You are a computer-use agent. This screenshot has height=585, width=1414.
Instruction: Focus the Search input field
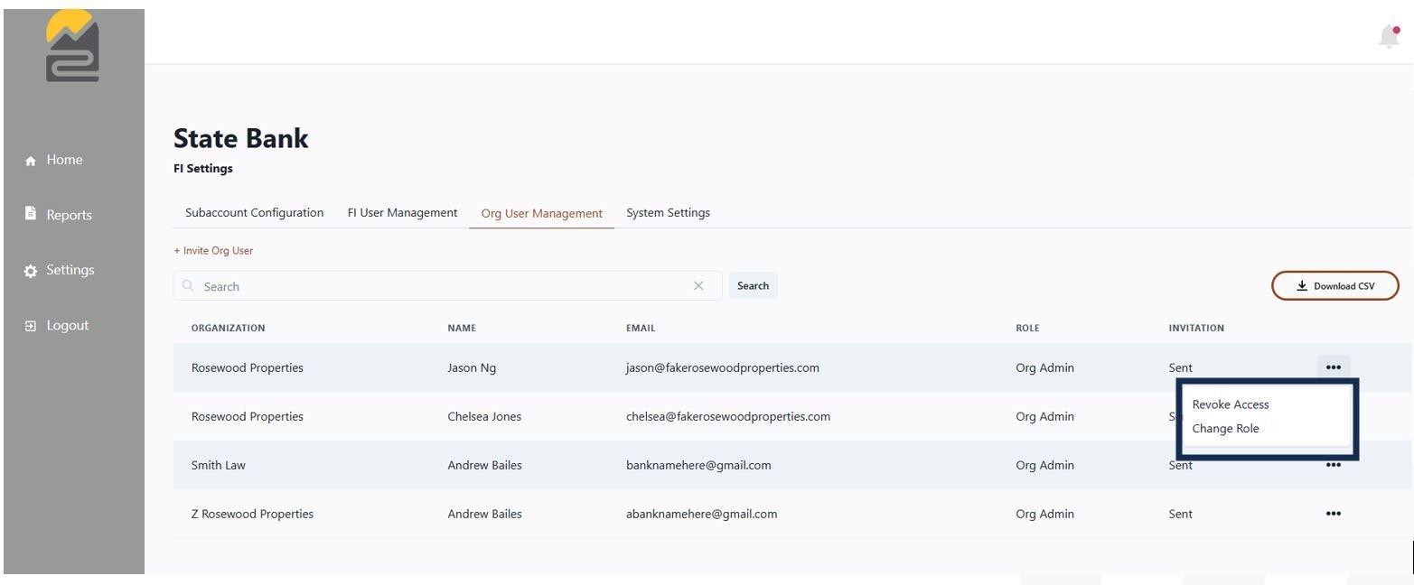click(x=447, y=286)
